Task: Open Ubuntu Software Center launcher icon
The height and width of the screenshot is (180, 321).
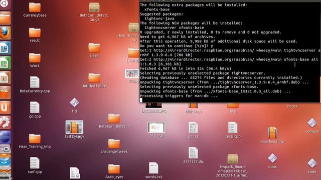Action: click(5, 92)
